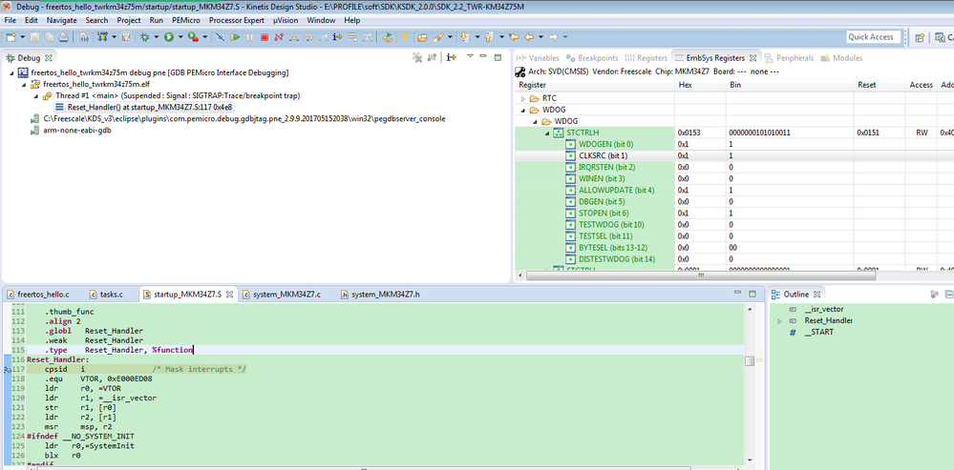954x470 pixels.
Task: Click the Forward navigation arrow
Action: tap(553, 37)
